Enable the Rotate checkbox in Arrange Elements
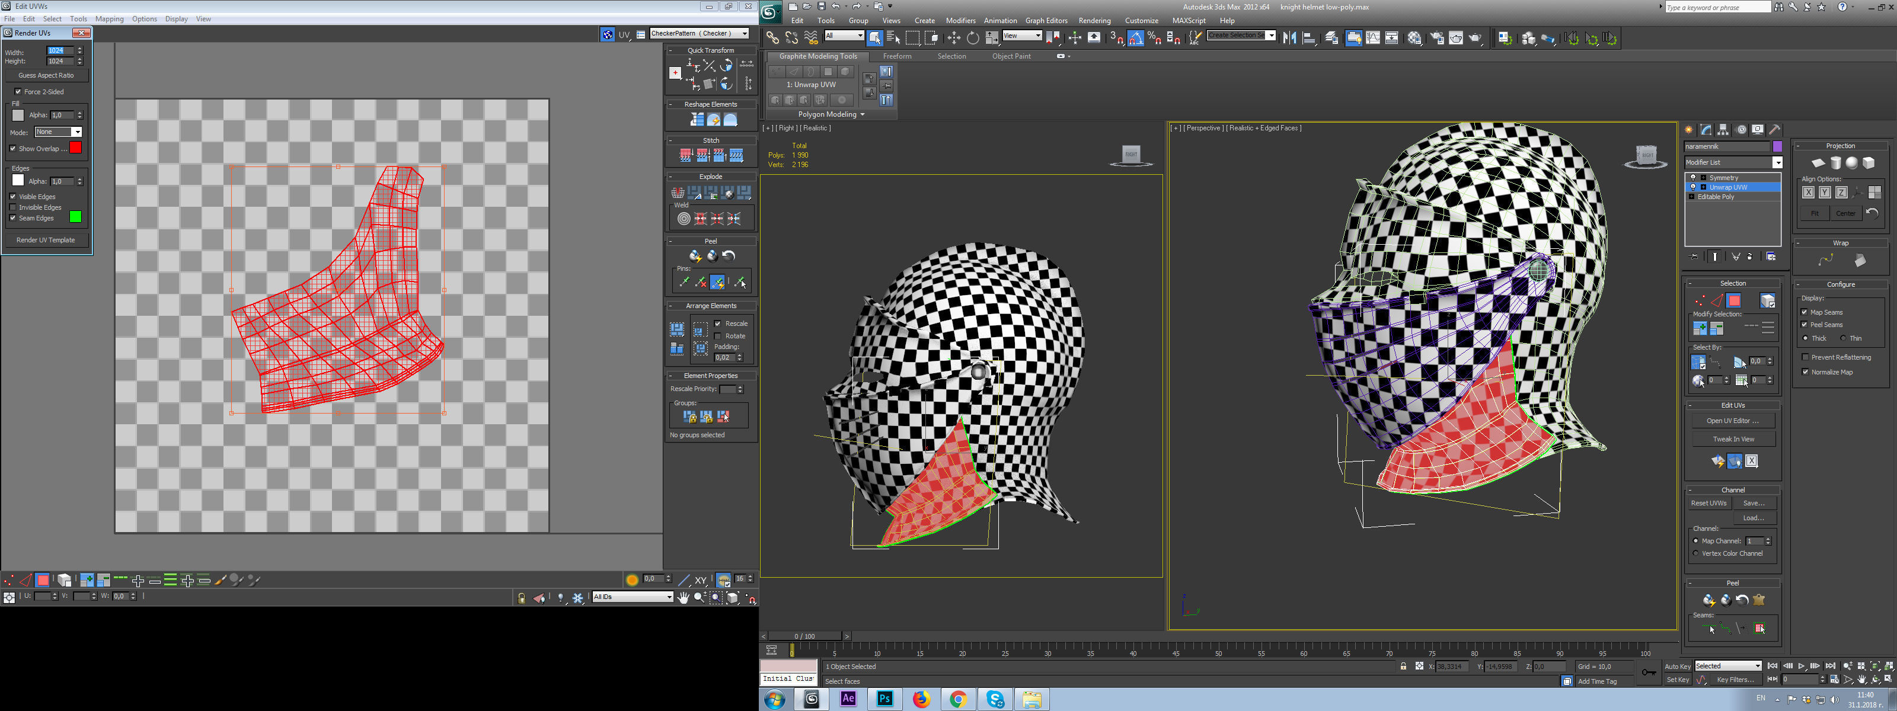The width and height of the screenshot is (1897, 711). pyautogui.click(x=718, y=337)
